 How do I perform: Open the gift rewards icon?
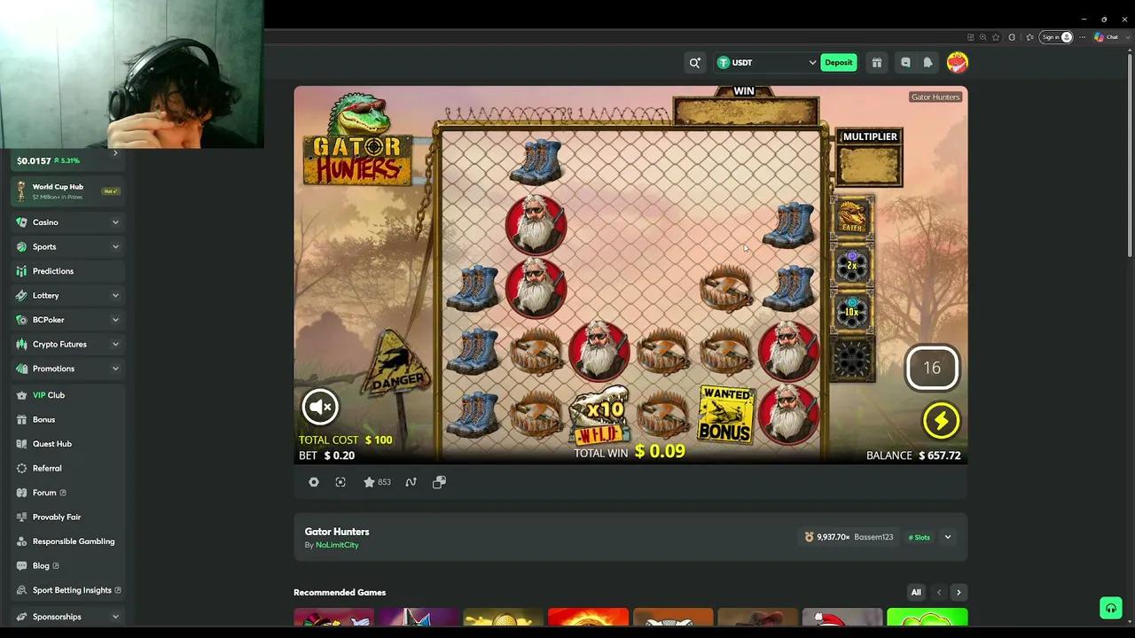[x=877, y=62]
